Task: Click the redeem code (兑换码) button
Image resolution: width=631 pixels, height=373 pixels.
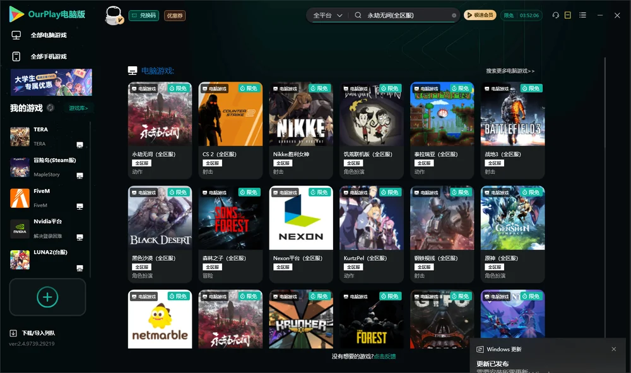Action: click(x=144, y=16)
